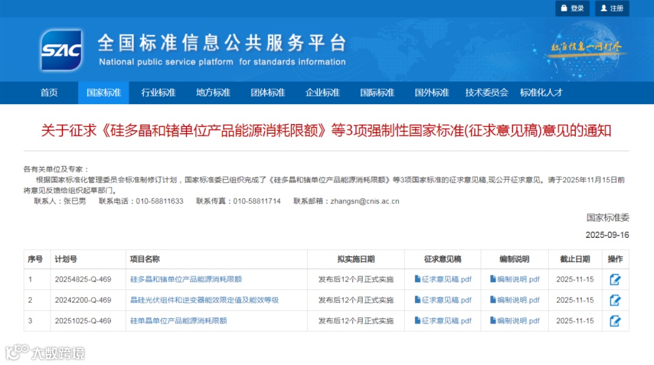The image size is (654, 365).
Task: Download 征求意见稿.pdf for row 3
Action: pos(444,321)
